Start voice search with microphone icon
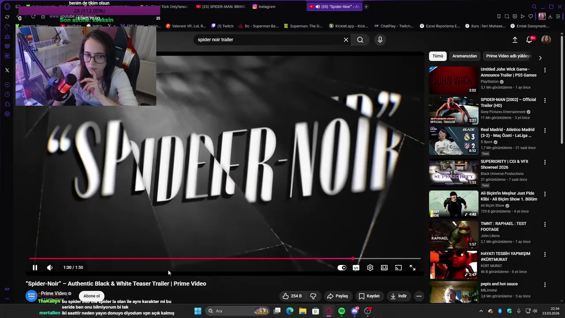 click(x=380, y=40)
